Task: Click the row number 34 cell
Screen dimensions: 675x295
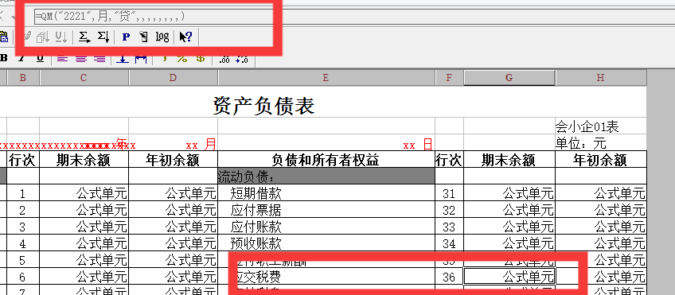Action: pyautogui.click(x=449, y=244)
